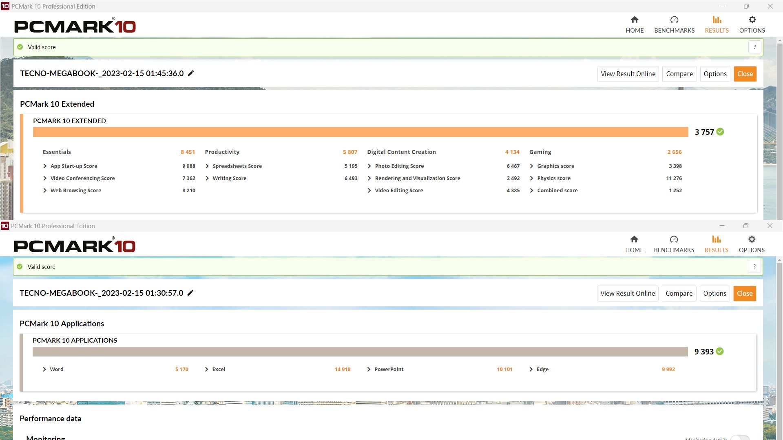This screenshot has width=783, height=440.
Task: Click the Word score 5 170
Action: pyautogui.click(x=182, y=369)
